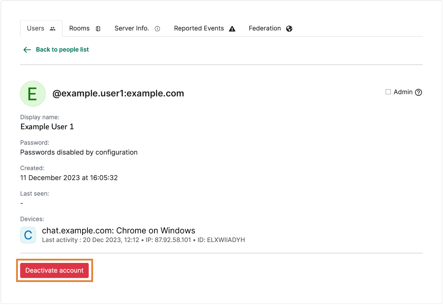Click the people icon in Users tab
The height and width of the screenshot is (305, 443).
(x=53, y=29)
